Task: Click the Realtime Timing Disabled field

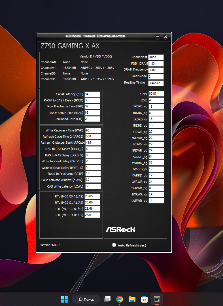Action: (156, 83)
